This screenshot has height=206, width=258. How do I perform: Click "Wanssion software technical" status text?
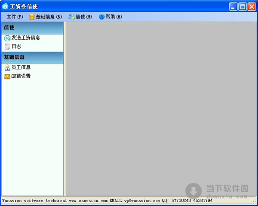[x=34, y=200]
